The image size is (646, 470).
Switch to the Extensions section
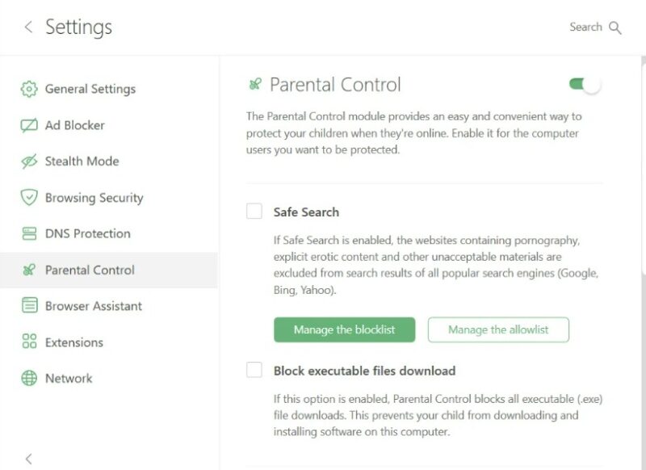point(77,342)
